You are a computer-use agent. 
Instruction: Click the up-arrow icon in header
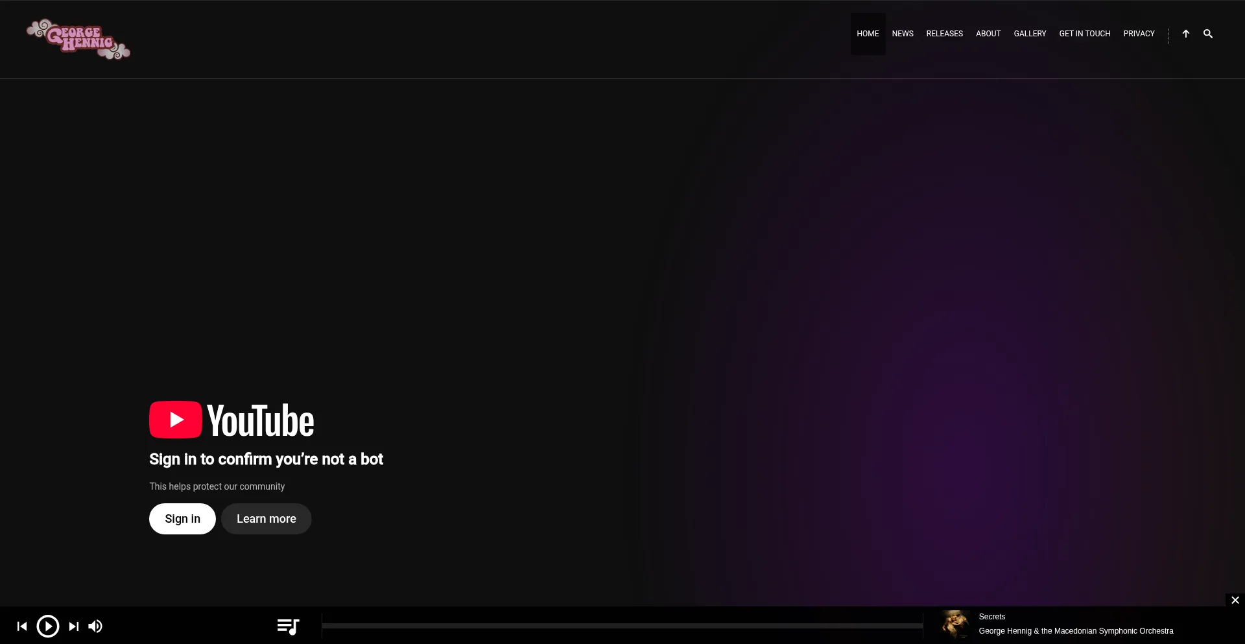tap(1185, 34)
